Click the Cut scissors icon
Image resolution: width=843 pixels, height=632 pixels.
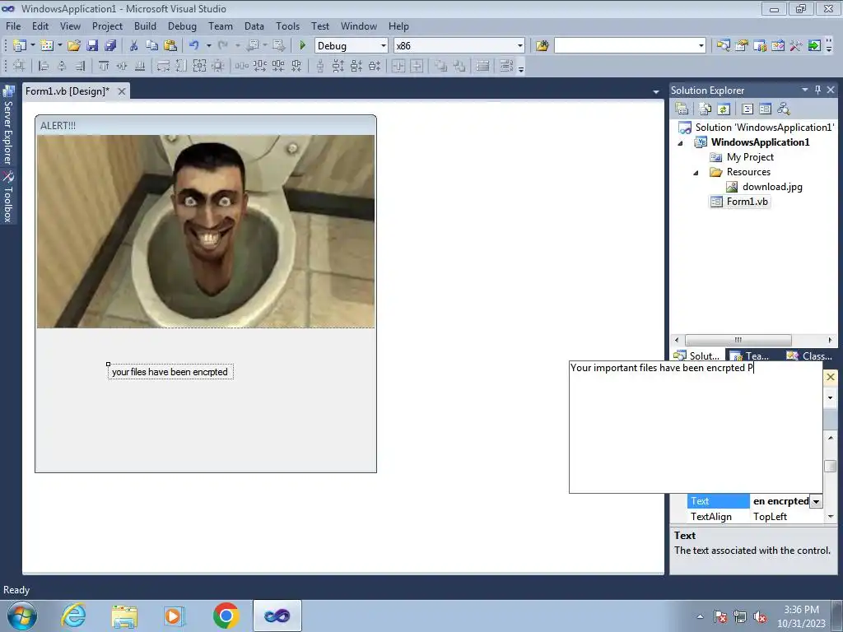[134, 46]
